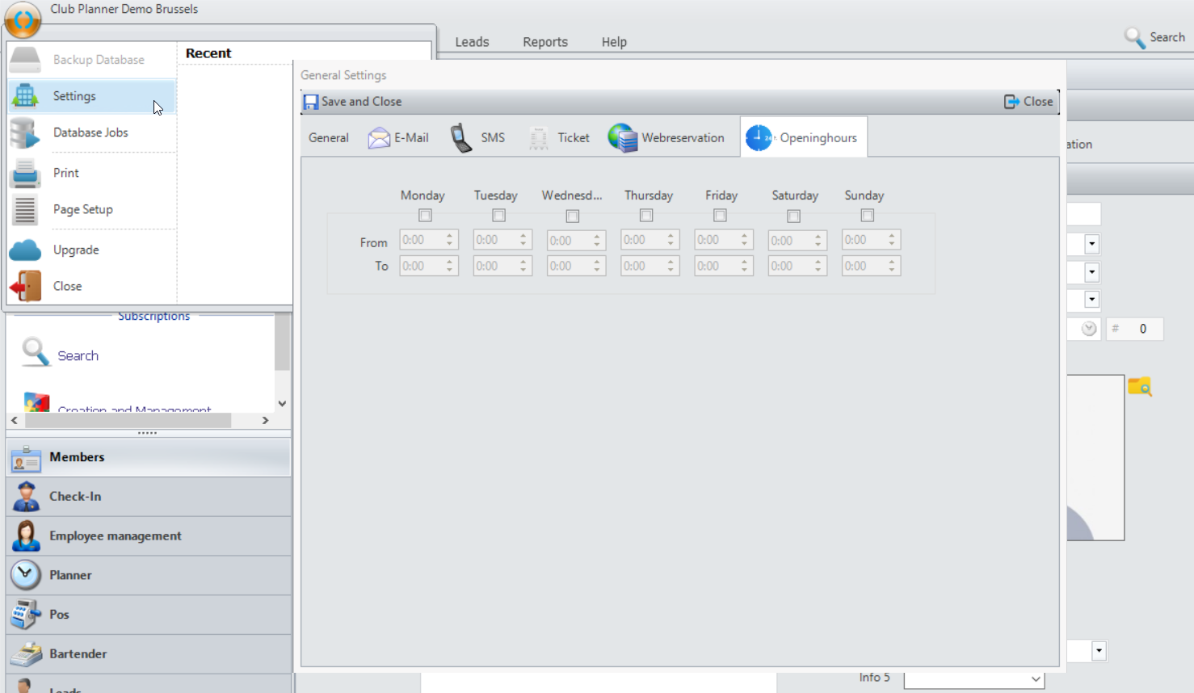Switch to the E-Mail settings tab
The height and width of the screenshot is (693, 1194).
pyautogui.click(x=399, y=138)
